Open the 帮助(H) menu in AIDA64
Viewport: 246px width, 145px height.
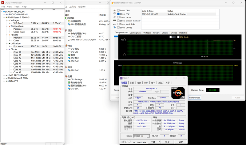[82, 7]
